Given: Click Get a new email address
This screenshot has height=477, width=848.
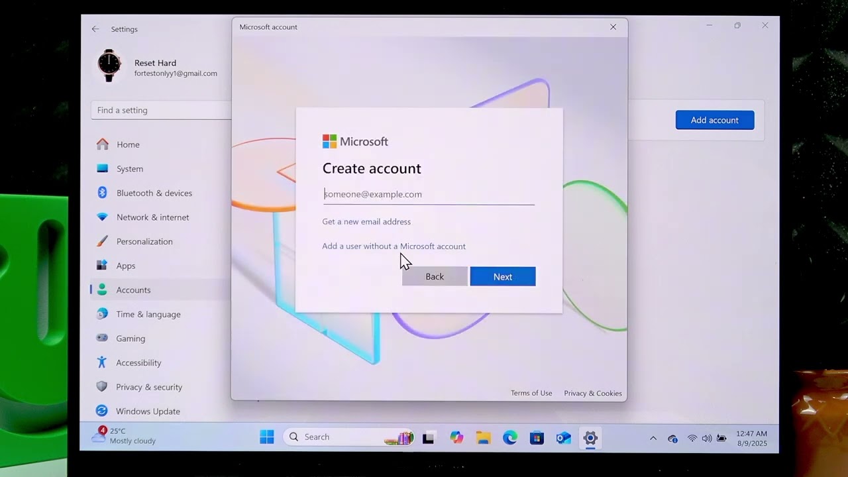Looking at the screenshot, I should 366,221.
